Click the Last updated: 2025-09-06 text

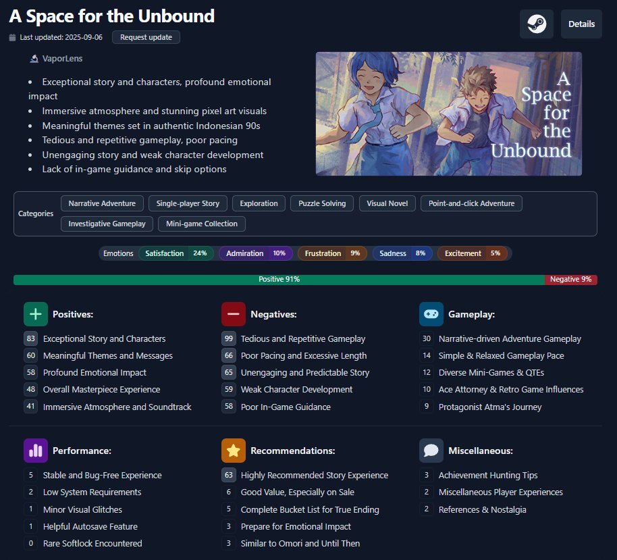coord(61,37)
